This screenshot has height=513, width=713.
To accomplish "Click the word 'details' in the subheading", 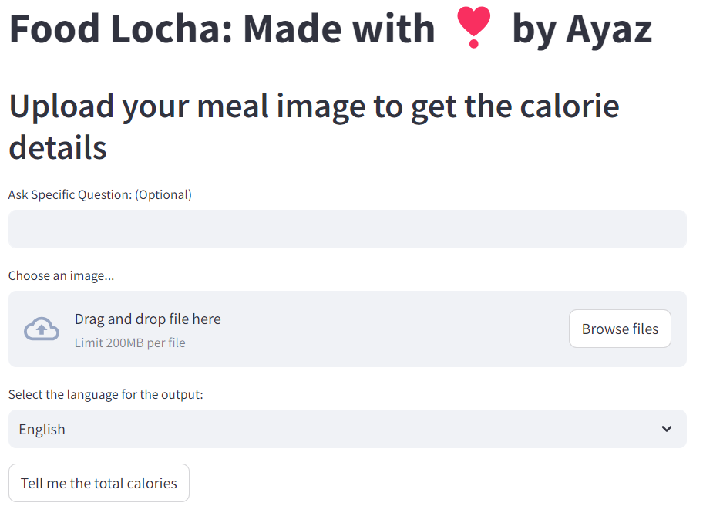I will coord(58,147).
